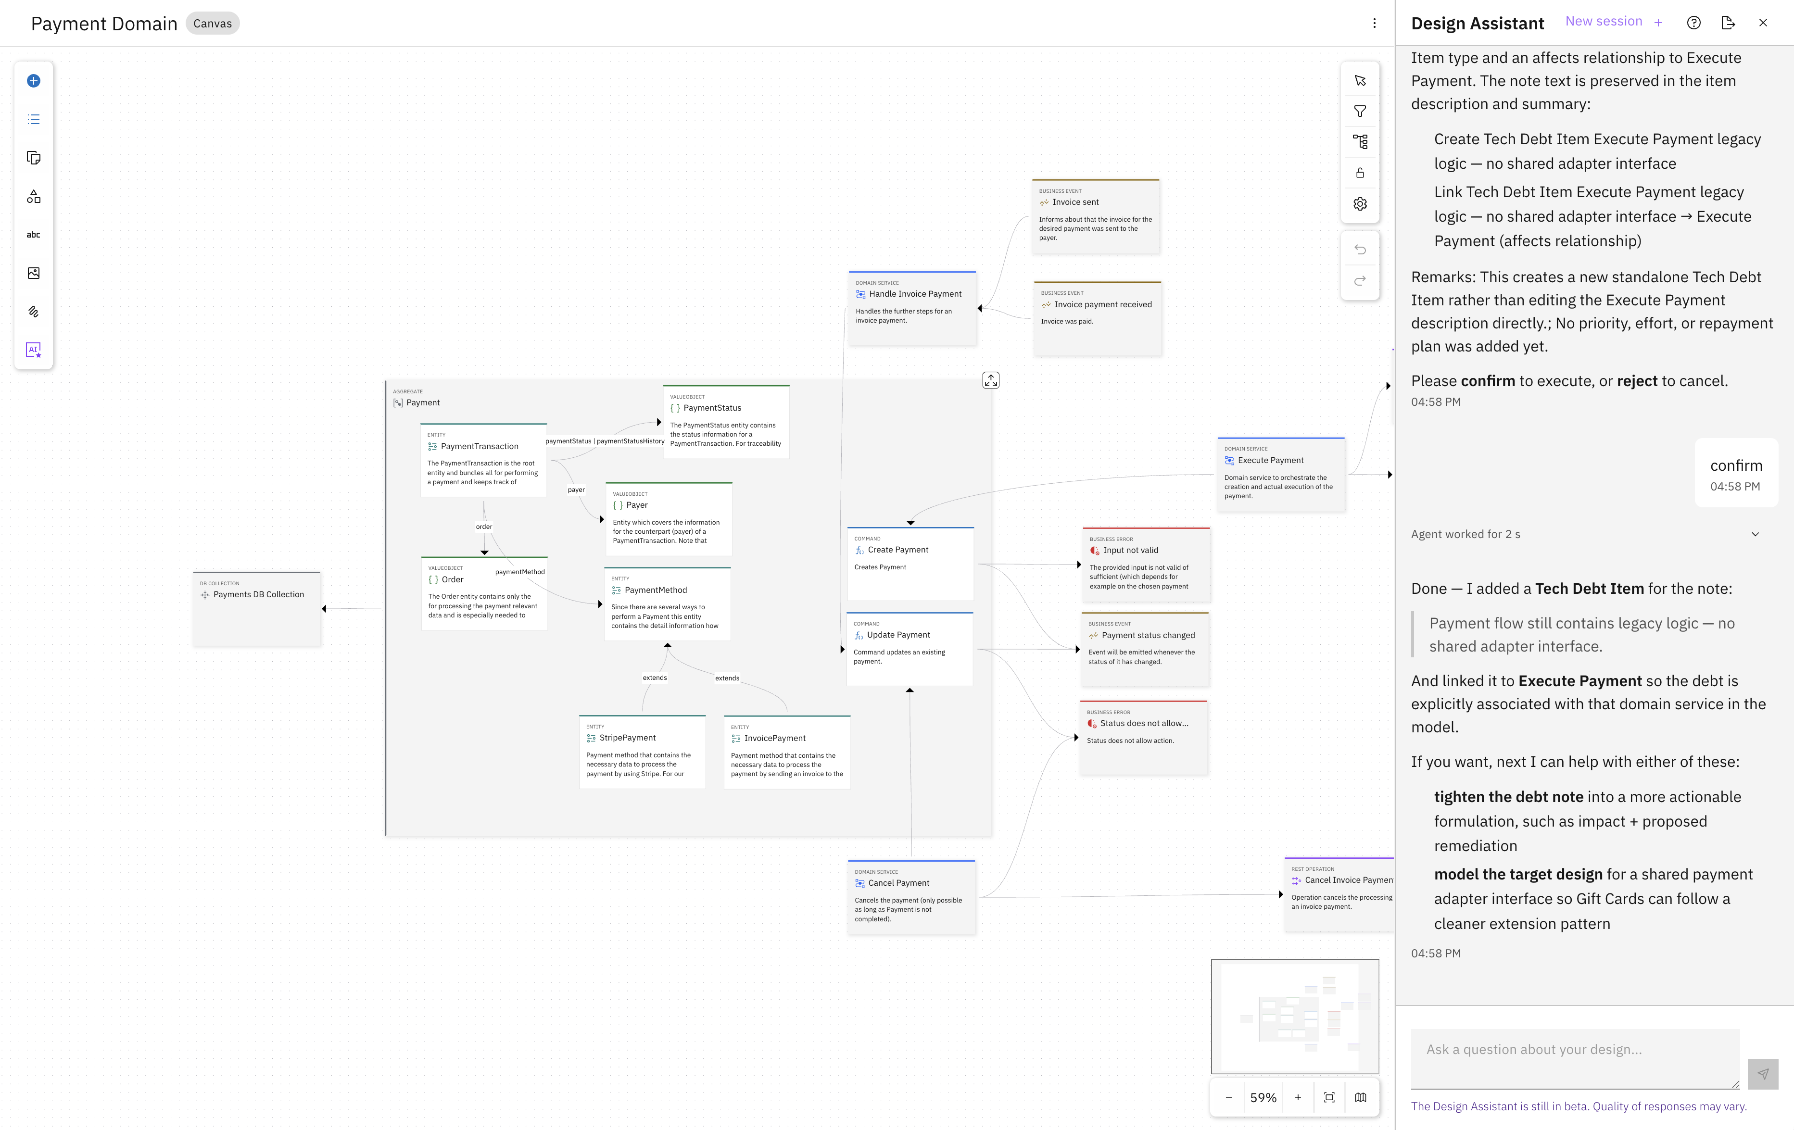Click the 59% zoom level value

[x=1263, y=1098]
